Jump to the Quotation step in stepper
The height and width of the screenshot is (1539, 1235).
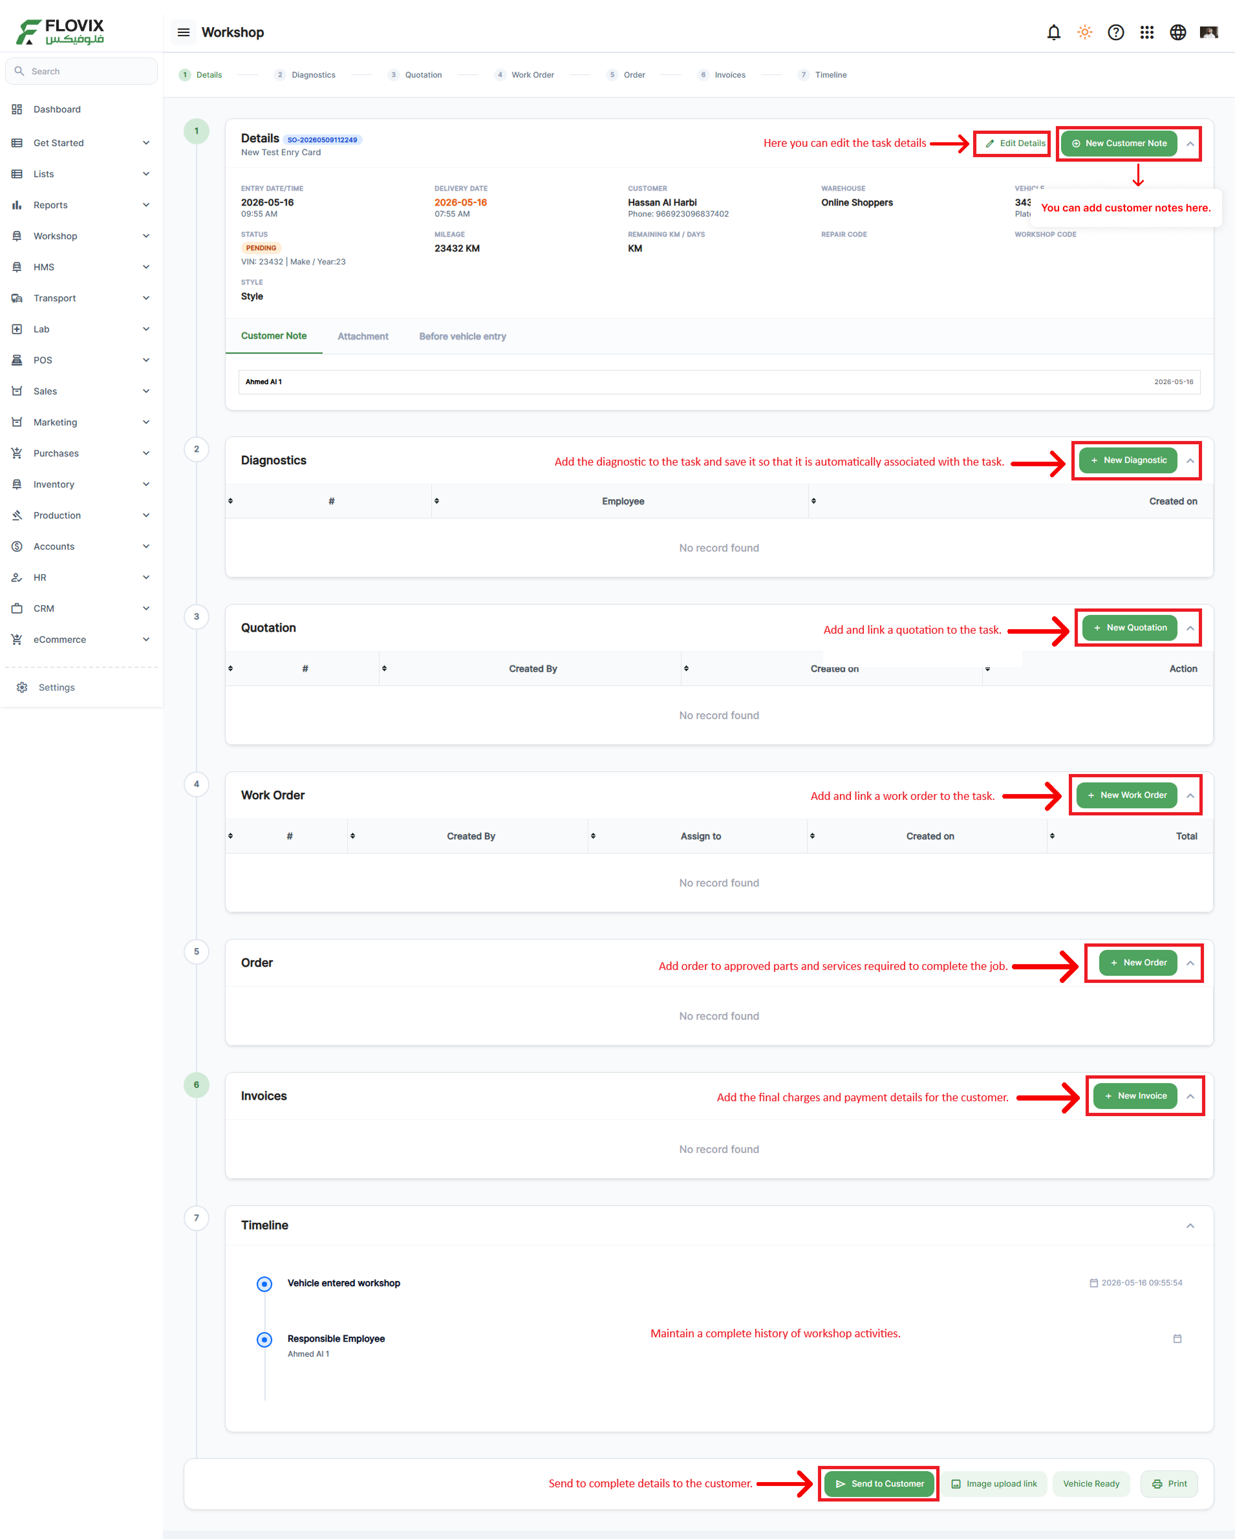click(416, 75)
